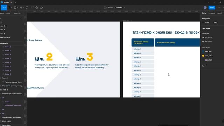Screen dimensions: 224x126
Task: Click the Ціль 3 heading on canvas
Action: [x=84, y=57]
